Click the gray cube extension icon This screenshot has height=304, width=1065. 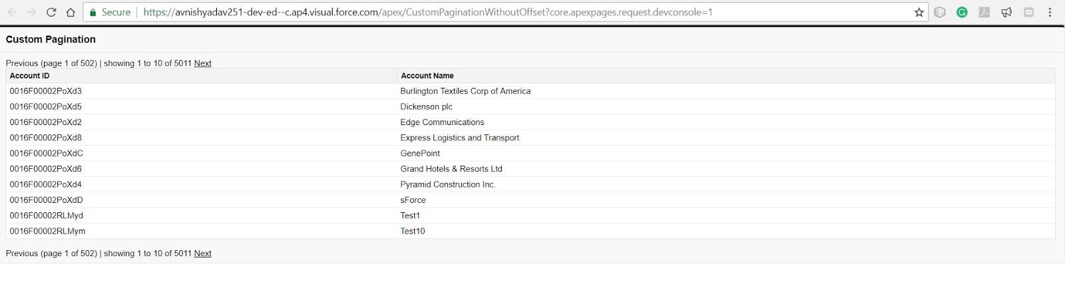(940, 12)
